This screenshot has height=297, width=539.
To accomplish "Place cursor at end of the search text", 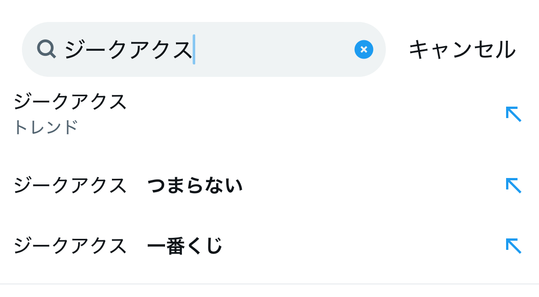I will tap(193, 49).
